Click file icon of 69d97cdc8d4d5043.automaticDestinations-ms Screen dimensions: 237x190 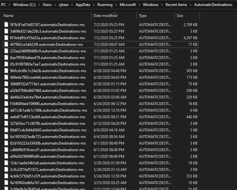(x=6, y=130)
